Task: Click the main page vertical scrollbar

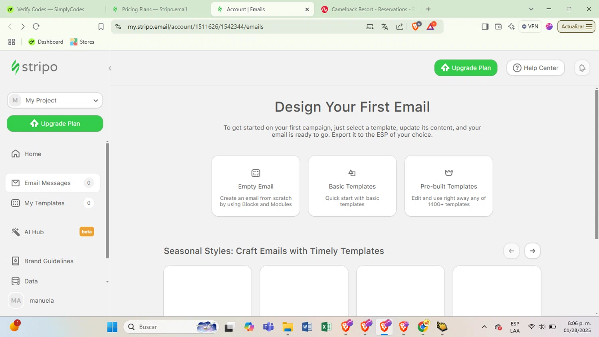Action: 597,164
